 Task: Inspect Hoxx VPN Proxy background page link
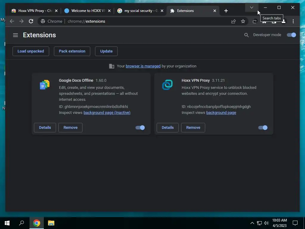tap(221, 112)
